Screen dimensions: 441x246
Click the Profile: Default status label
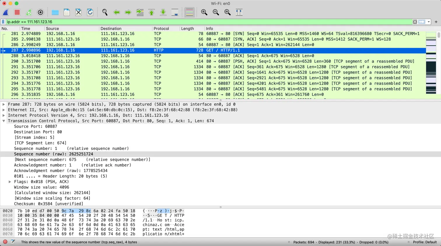coord(425,242)
